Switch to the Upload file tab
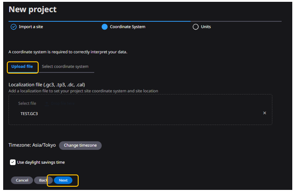295x194 pixels. point(22,67)
